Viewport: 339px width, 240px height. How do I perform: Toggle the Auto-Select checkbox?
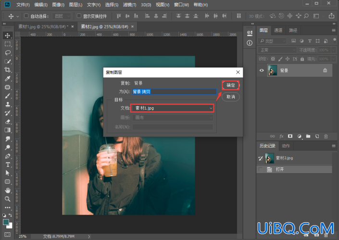[x=26, y=16]
